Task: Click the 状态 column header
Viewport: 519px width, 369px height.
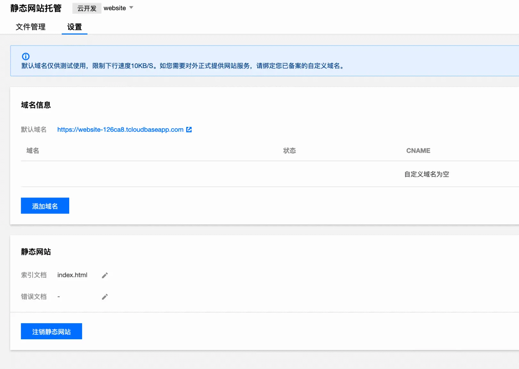Action: (x=290, y=151)
